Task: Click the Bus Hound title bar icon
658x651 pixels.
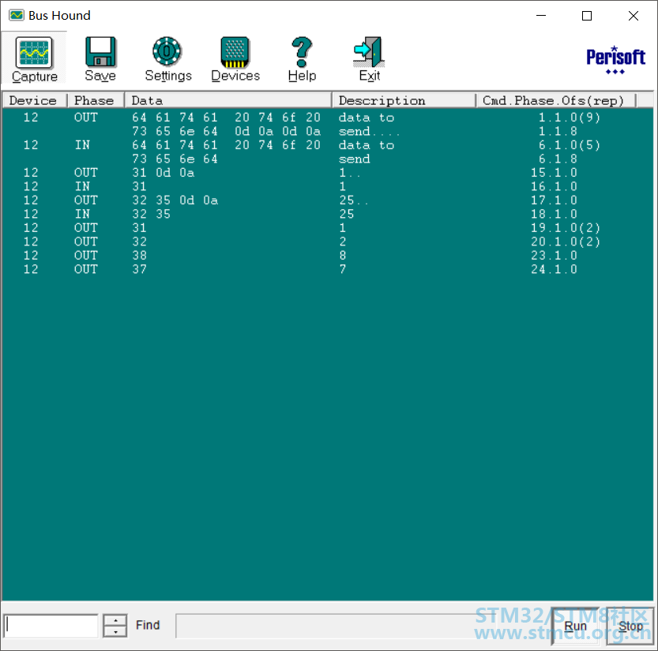Action: pyautogui.click(x=17, y=16)
